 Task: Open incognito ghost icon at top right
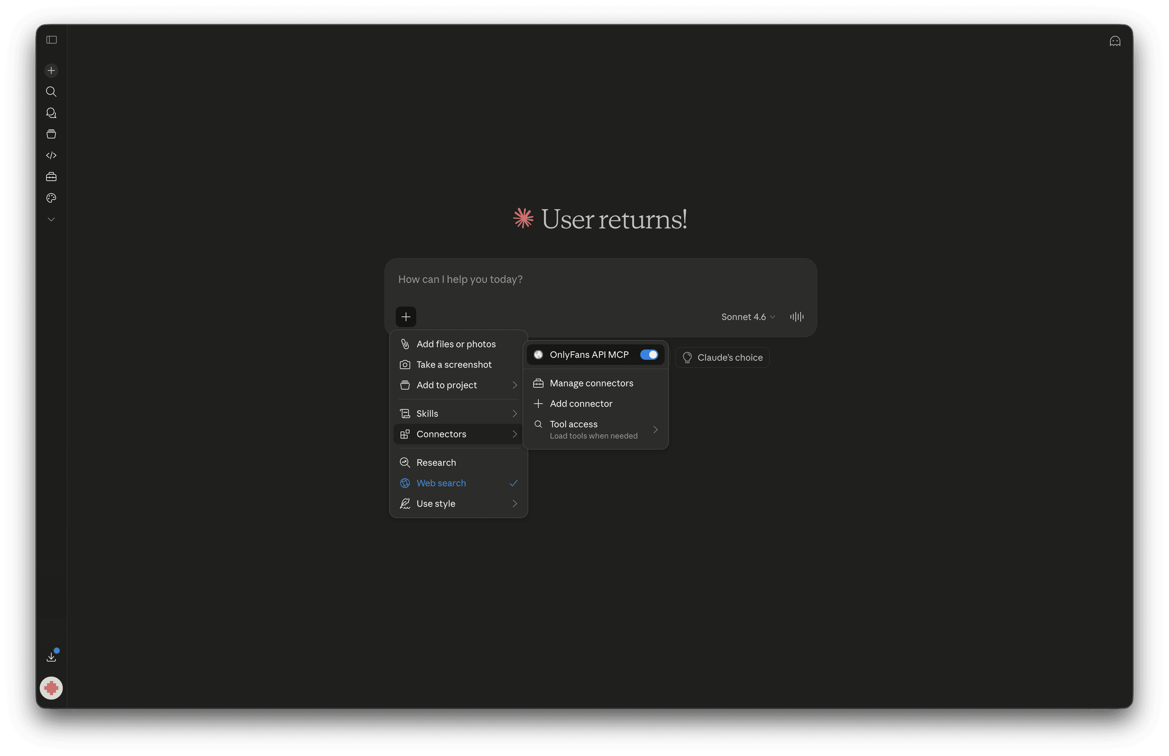[1115, 41]
